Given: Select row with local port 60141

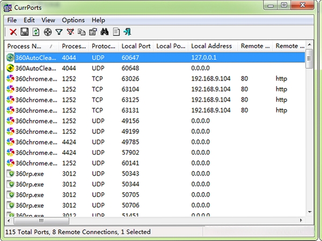Looking at the screenshot, I should (156, 163).
